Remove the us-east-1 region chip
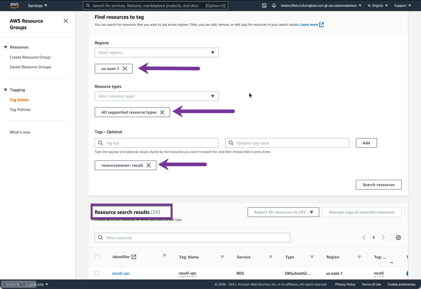The width and height of the screenshot is (421, 289). tap(125, 68)
